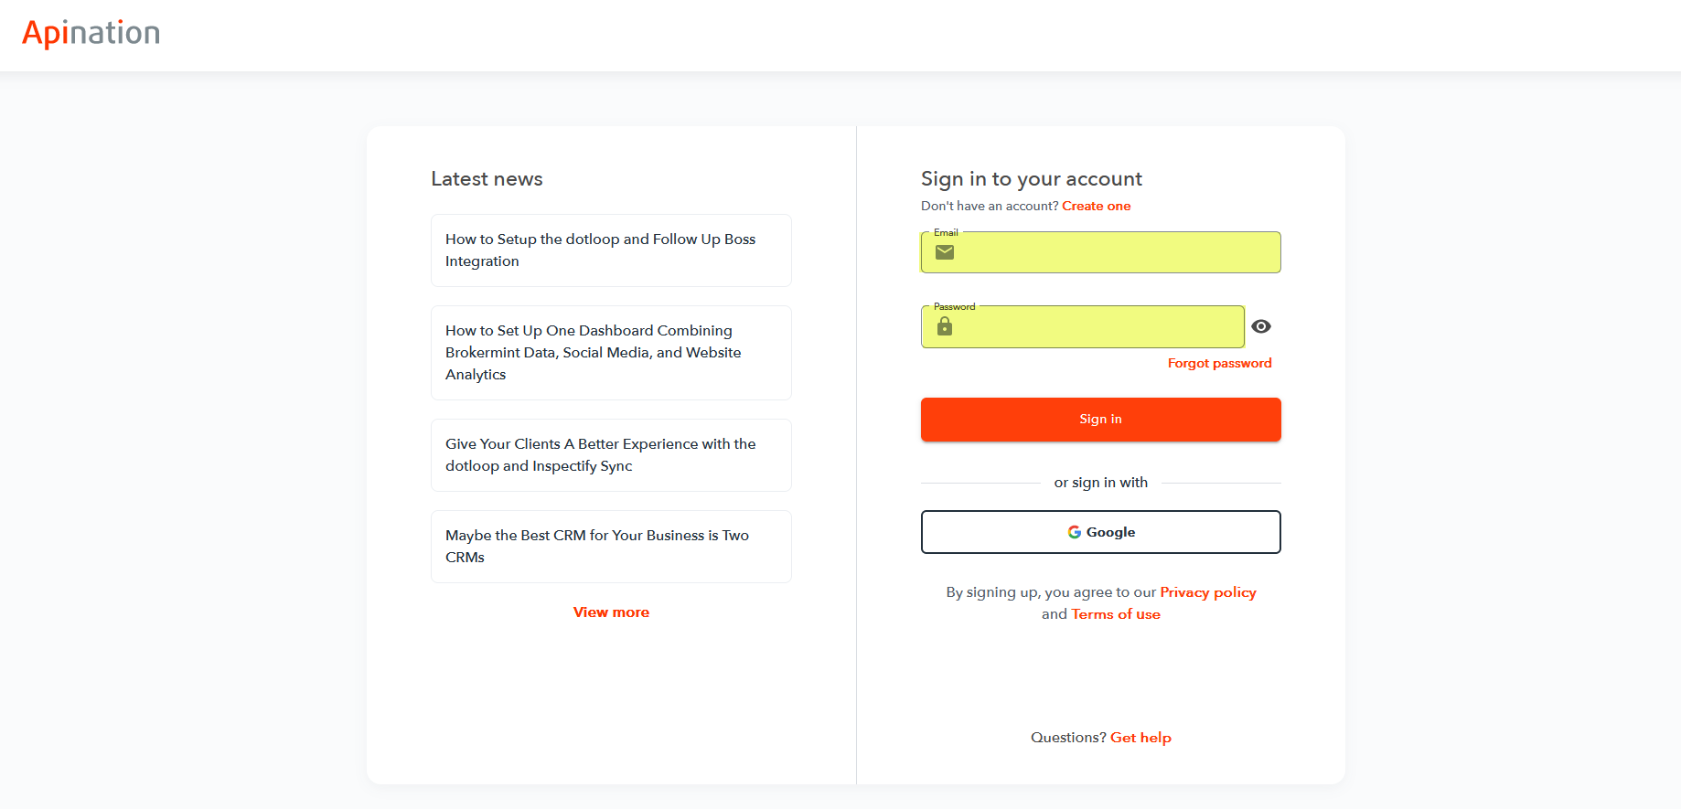Click the Get help link
This screenshot has height=809, width=1681.
(x=1140, y=738)
